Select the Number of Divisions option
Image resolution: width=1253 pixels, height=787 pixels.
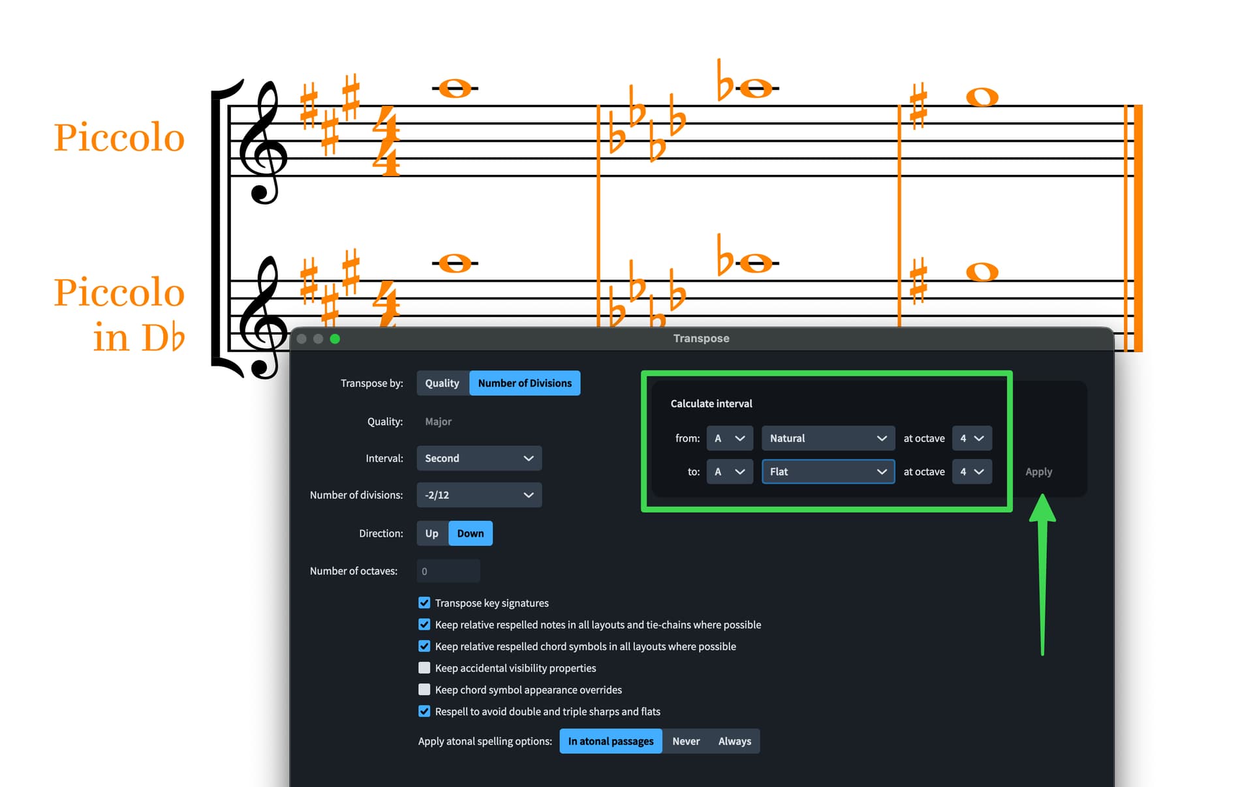[x=524, y=383]
